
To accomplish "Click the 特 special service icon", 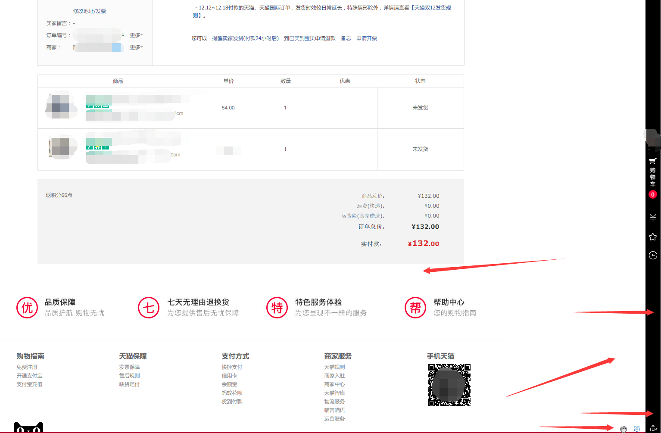I will (277, 308).
